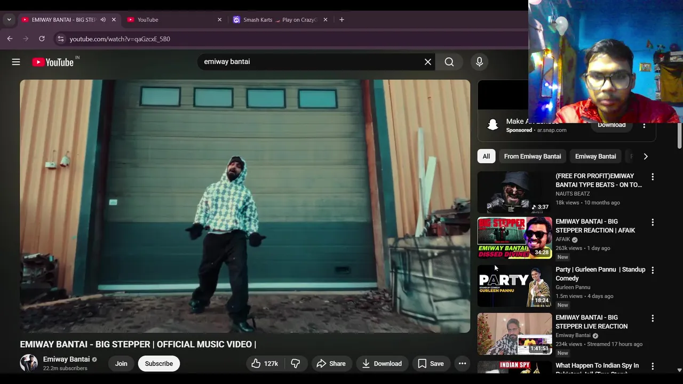Like the video with thumbs-up 127k
Image resolution: width=683 pixels, height=384 pixels.
265,364
